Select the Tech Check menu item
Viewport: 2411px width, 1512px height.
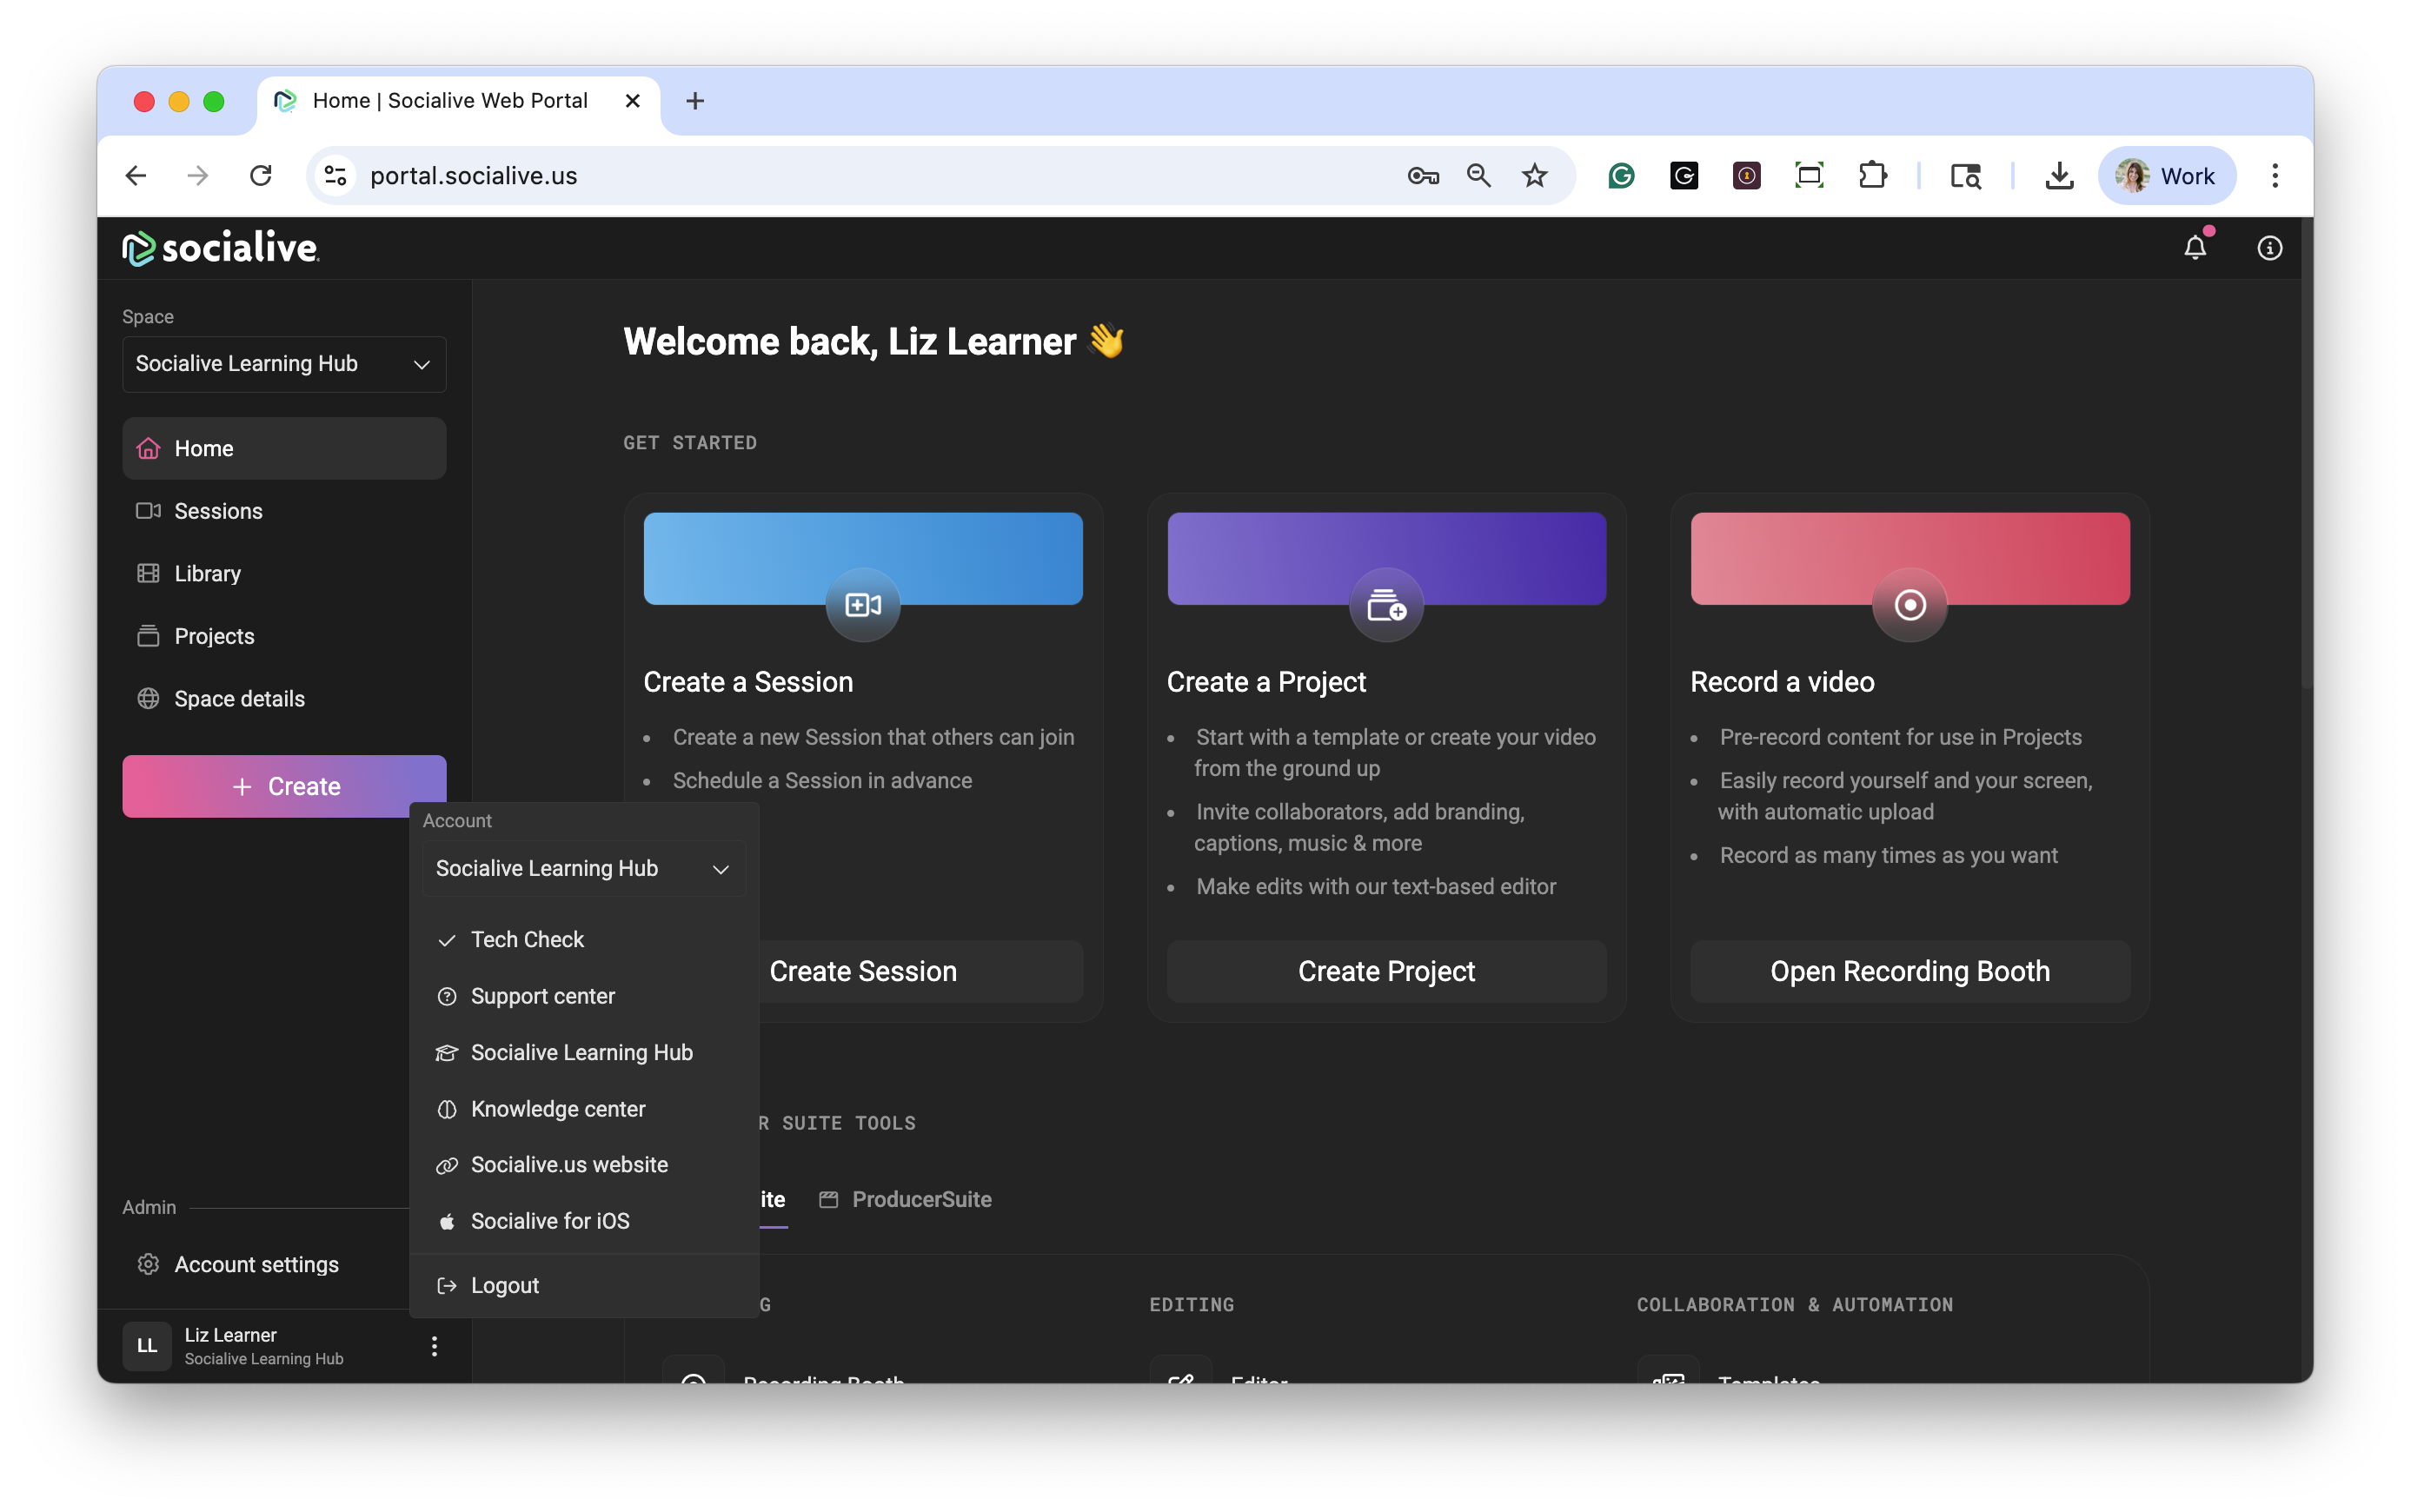click(x=527, y=939)
